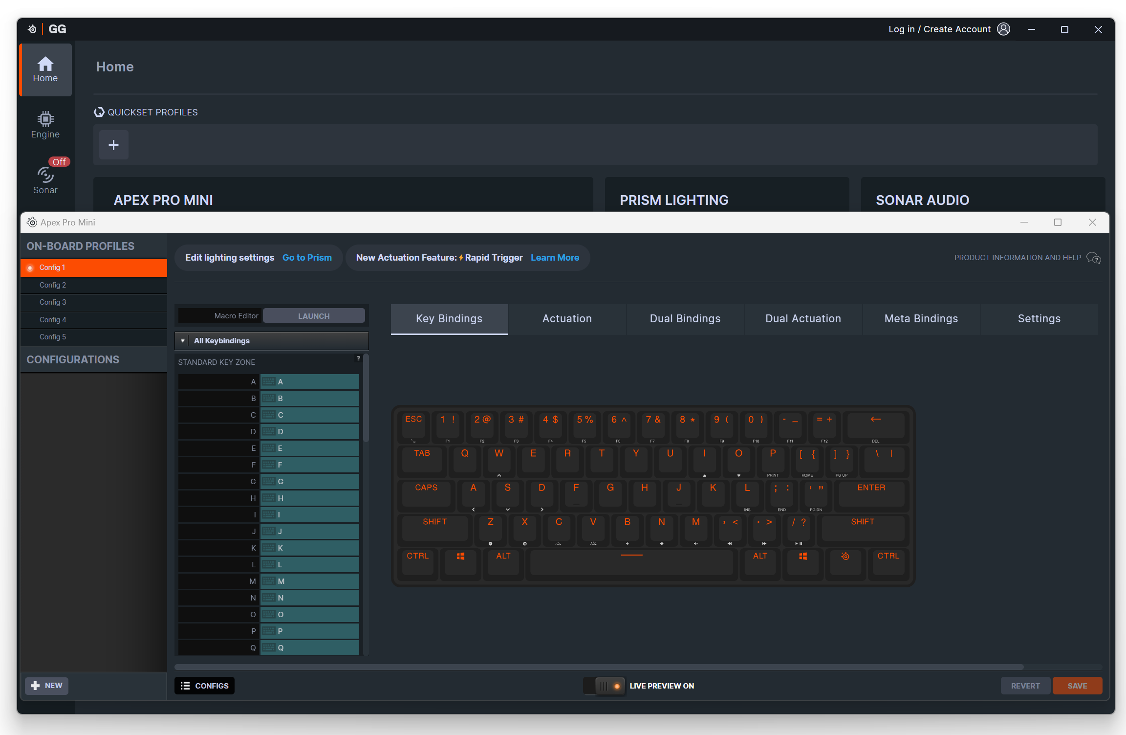Toggle the Live Preview switch

(605, 686)
